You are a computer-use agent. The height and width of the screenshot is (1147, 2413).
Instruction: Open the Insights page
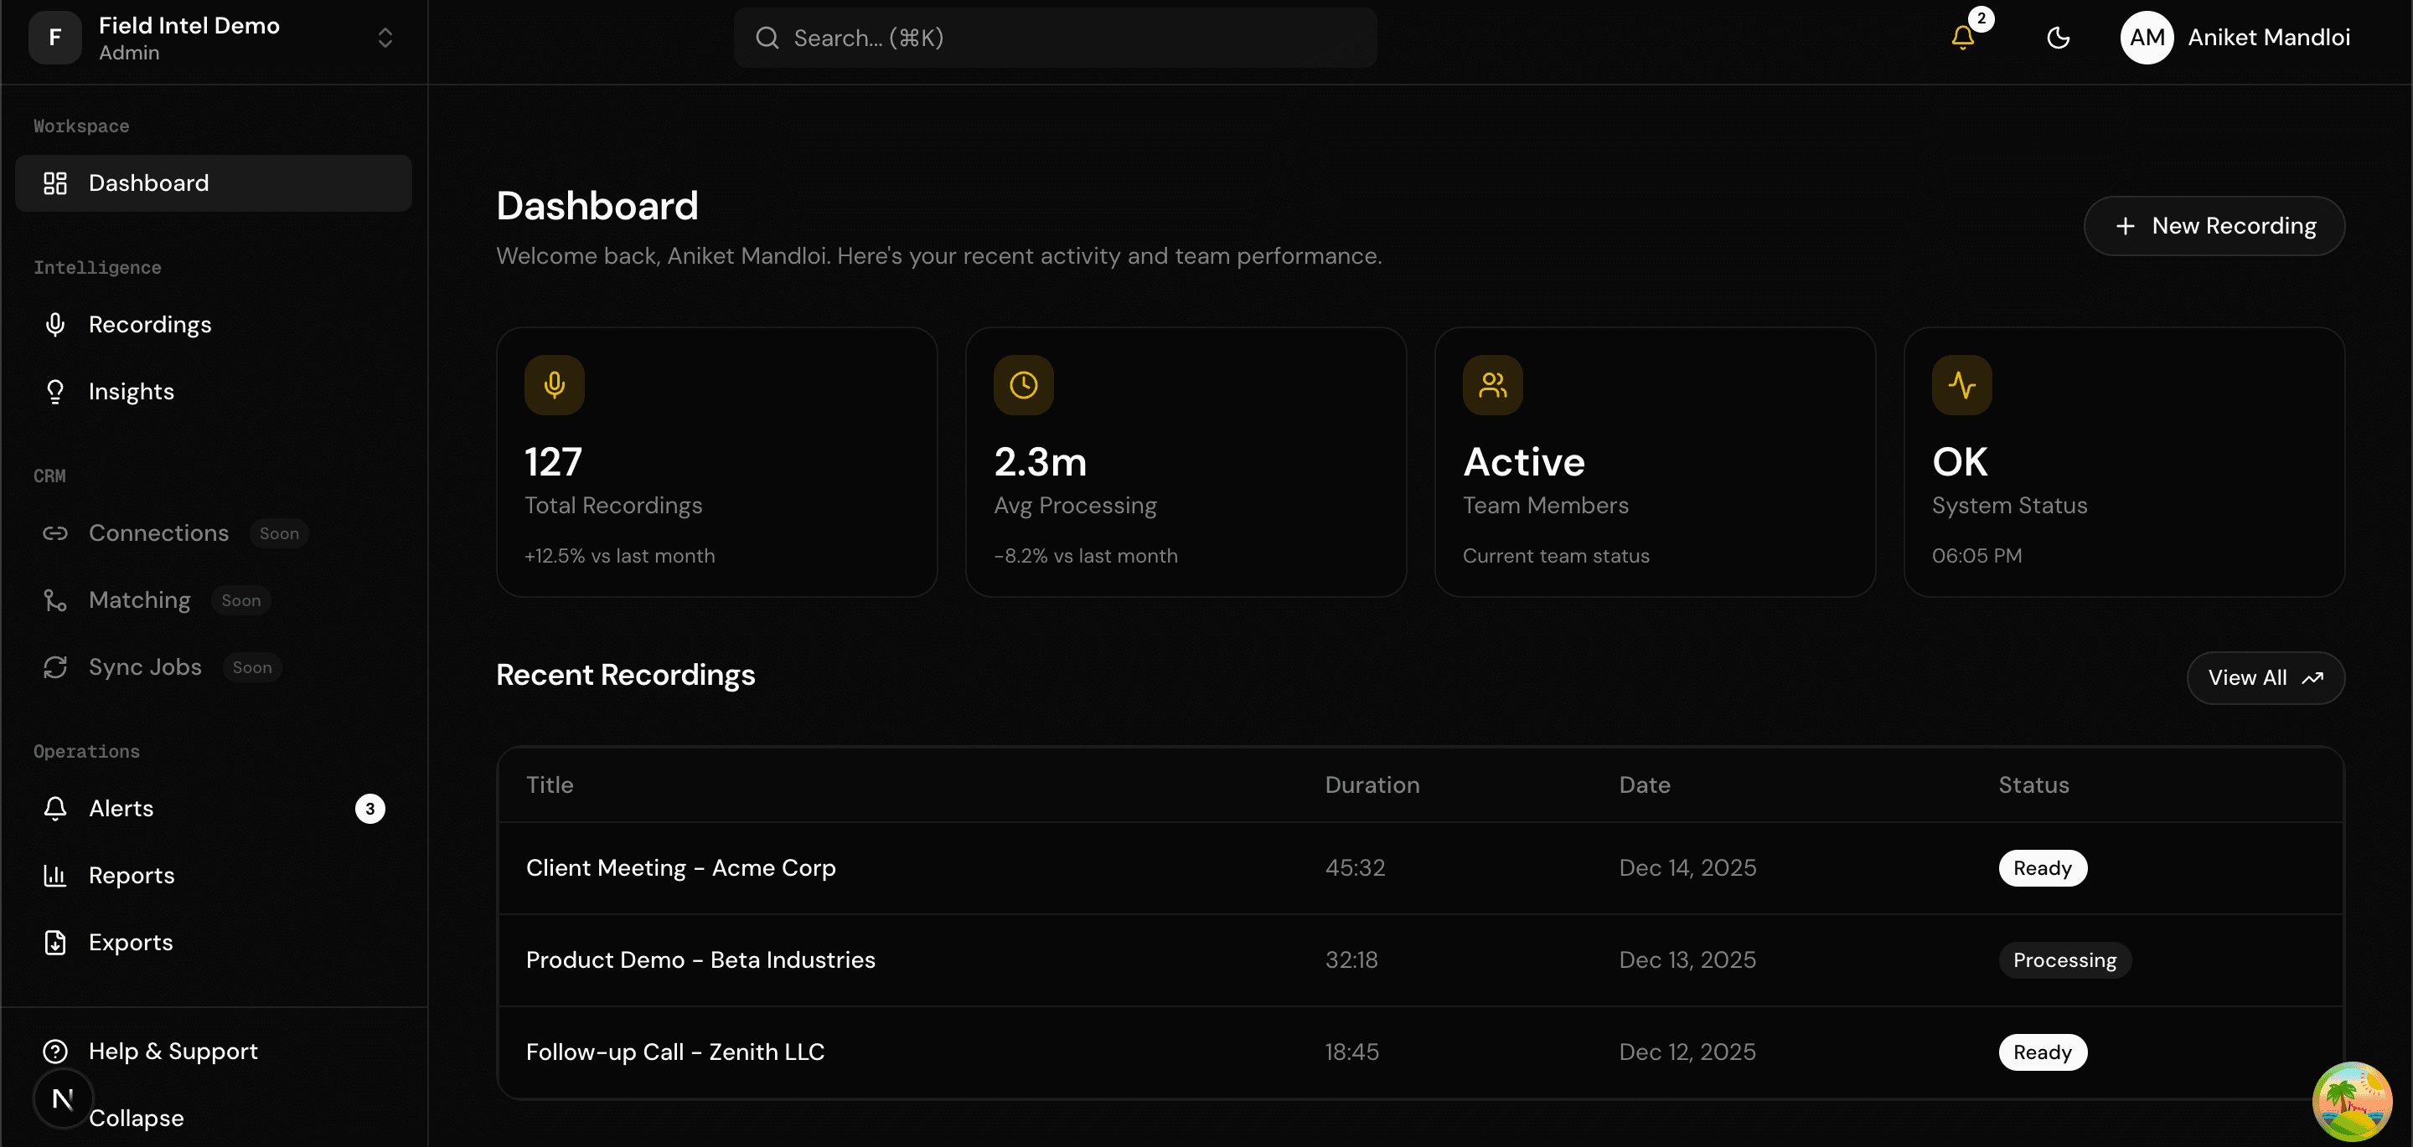214,391
